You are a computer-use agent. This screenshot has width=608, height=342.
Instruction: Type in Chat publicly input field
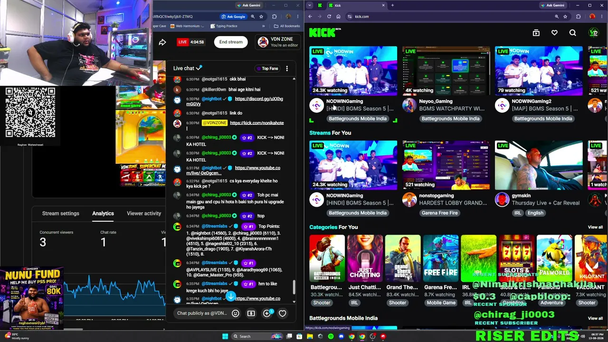(x=202, y=313)
